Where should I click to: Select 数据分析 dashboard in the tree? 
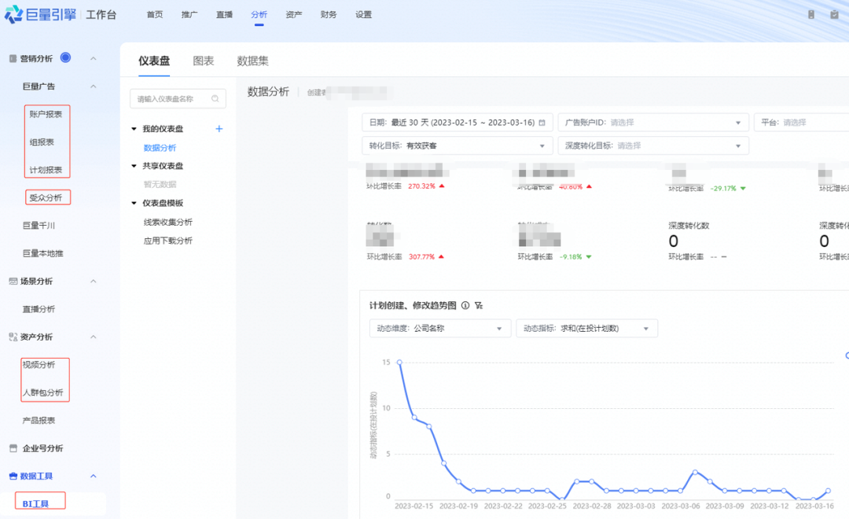(160, 148)
